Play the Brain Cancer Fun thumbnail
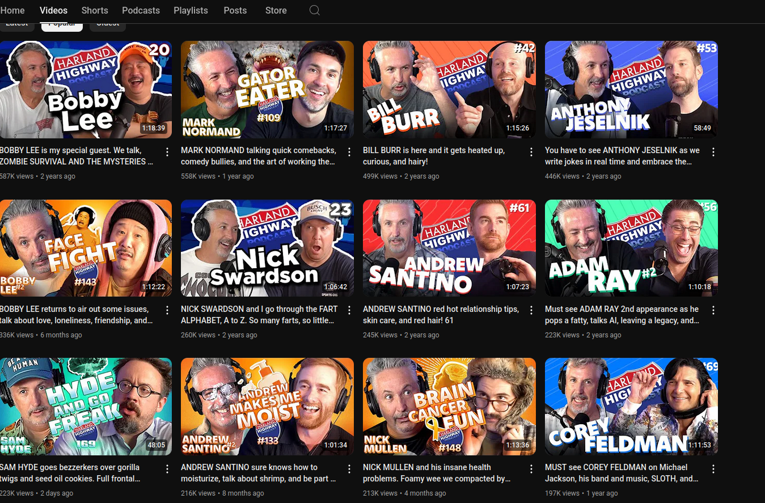Viewport: 765px width, 503px height. 449,406
